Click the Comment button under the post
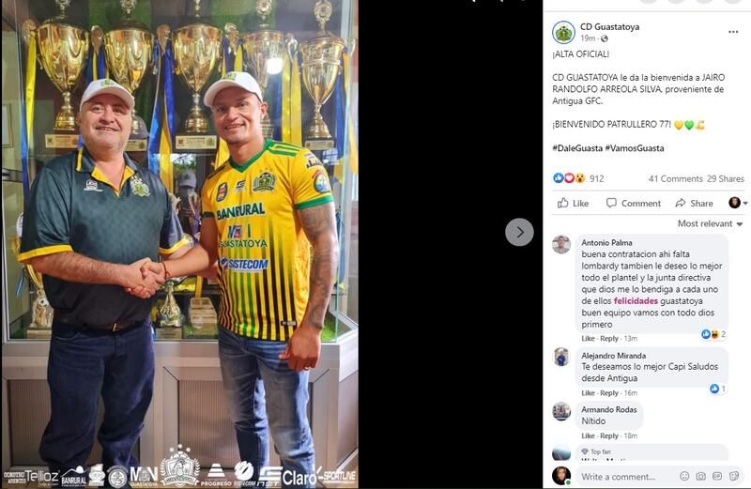This screenshot has height=489, width=751. point(633,203)
